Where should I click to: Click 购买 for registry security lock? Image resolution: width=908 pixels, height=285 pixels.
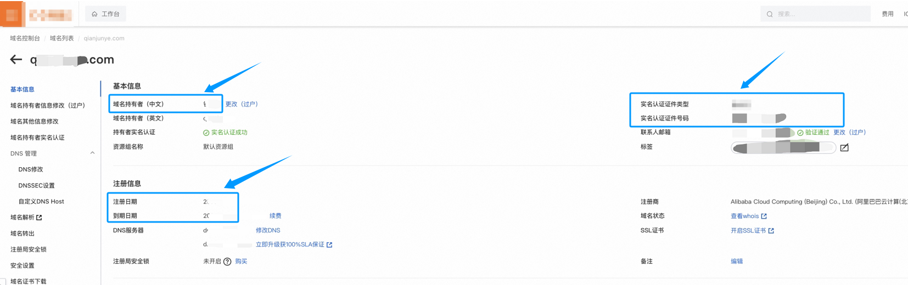[241, 261]
